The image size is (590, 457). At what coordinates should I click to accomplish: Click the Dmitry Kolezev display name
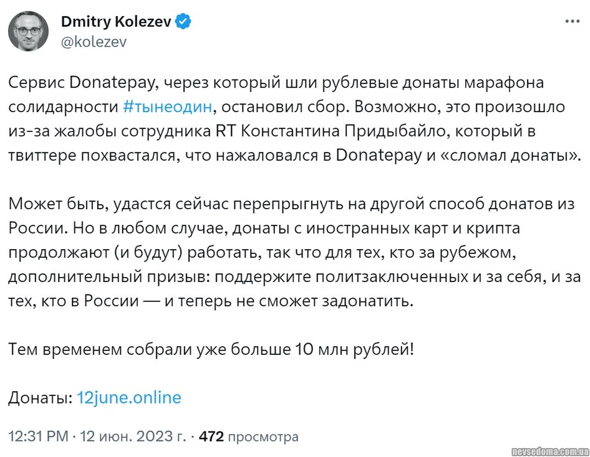pyautogui.click(x=116, y=22)
